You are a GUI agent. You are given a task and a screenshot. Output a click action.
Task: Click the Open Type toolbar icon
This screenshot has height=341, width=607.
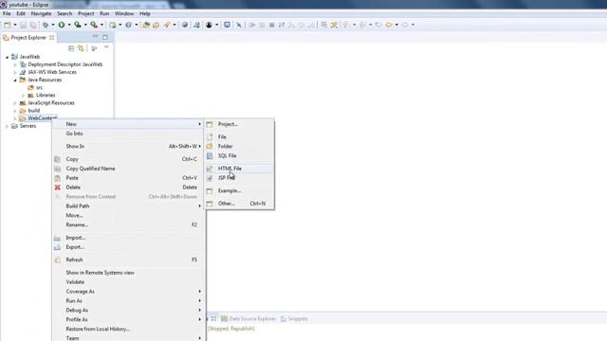tap(146, 25)
